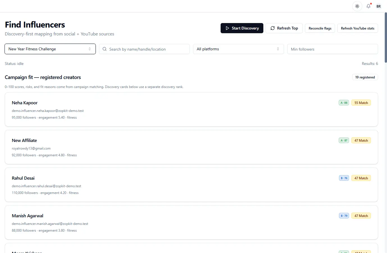The height and width of the screenshot is (253, 387).
Task: Select the Rahul Desai creator name
Action: (23, 178)
